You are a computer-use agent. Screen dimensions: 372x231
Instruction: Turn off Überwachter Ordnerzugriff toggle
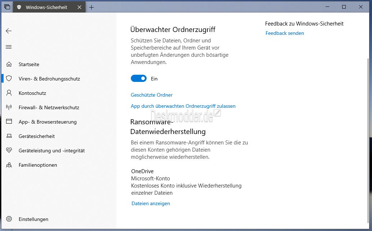click(x=138, y=79)
